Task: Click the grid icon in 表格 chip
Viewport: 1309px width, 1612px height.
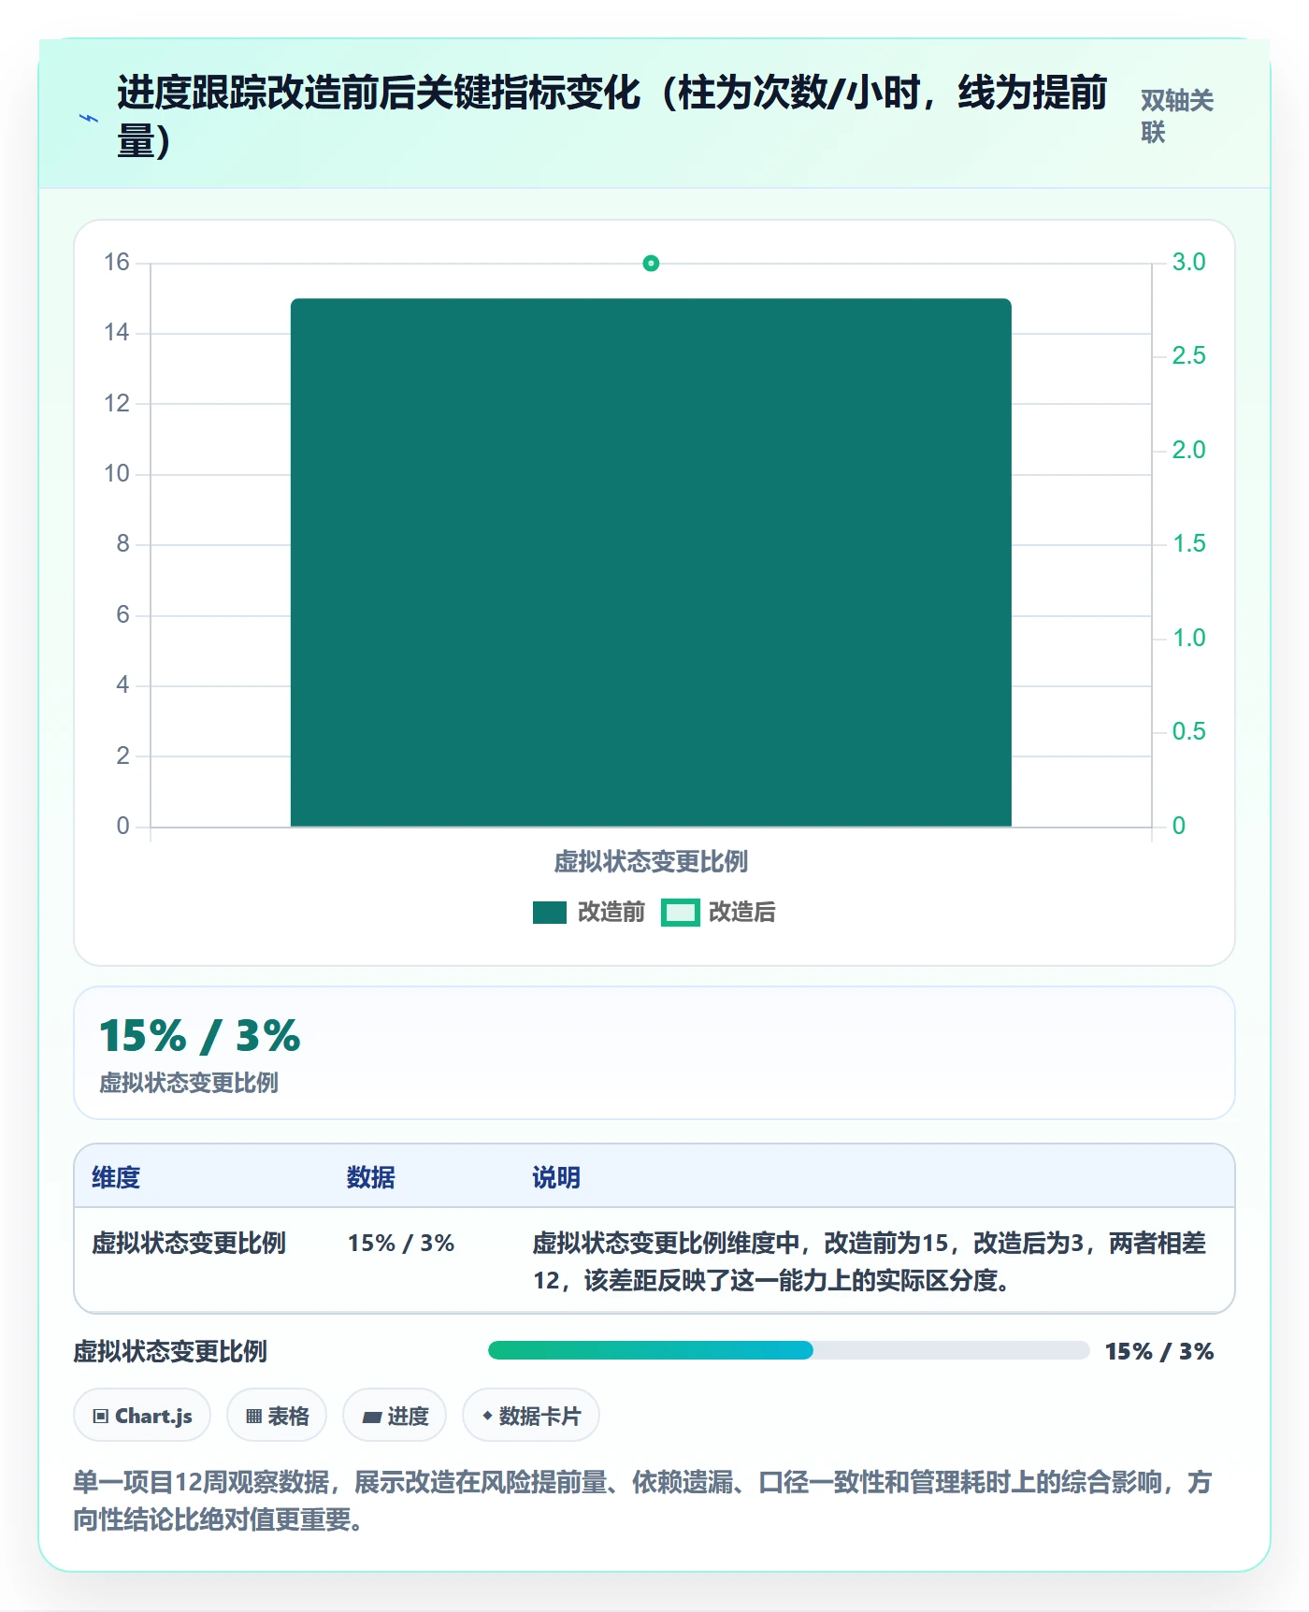Action: 253,1417
